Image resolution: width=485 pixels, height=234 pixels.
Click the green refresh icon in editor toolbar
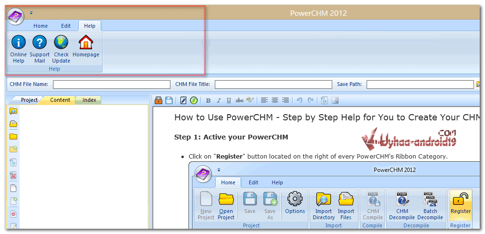(194, 100)
